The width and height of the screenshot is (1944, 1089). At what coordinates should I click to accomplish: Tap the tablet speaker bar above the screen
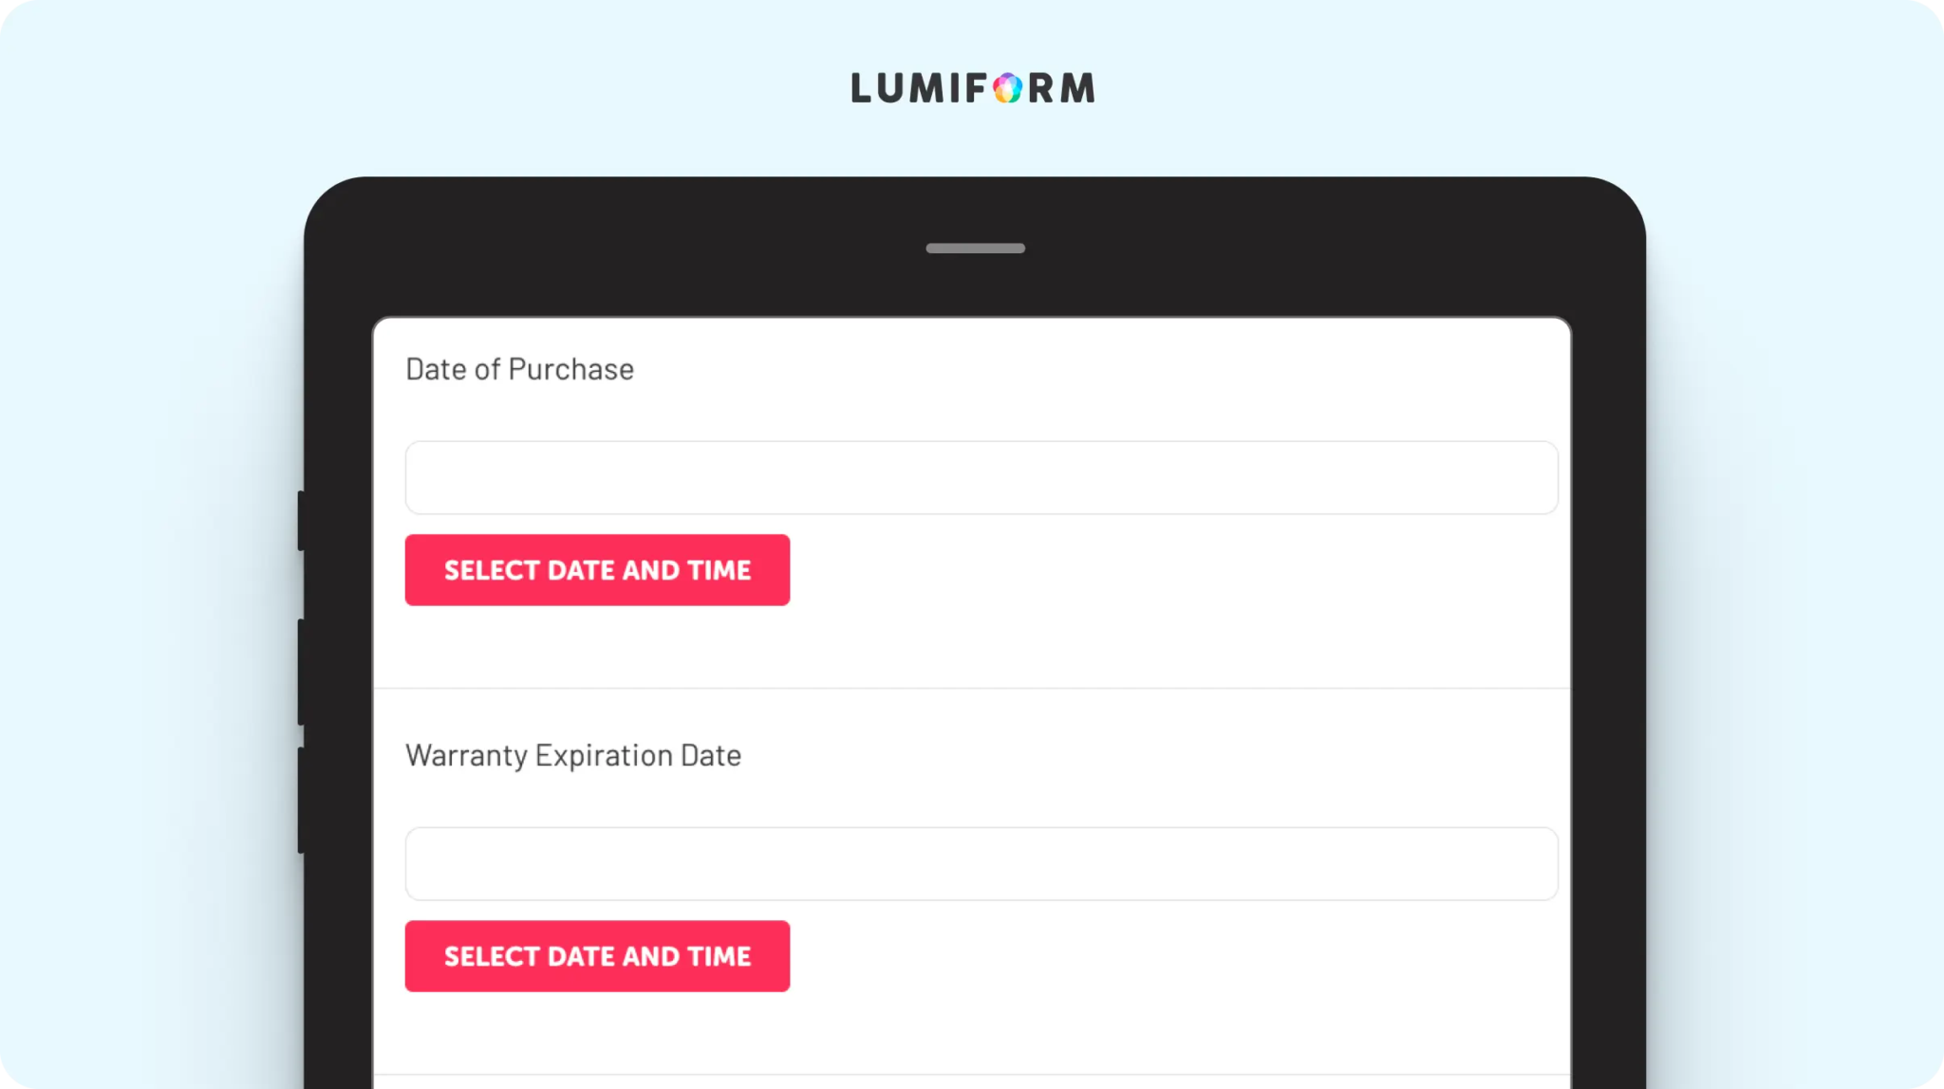[976, 249]
